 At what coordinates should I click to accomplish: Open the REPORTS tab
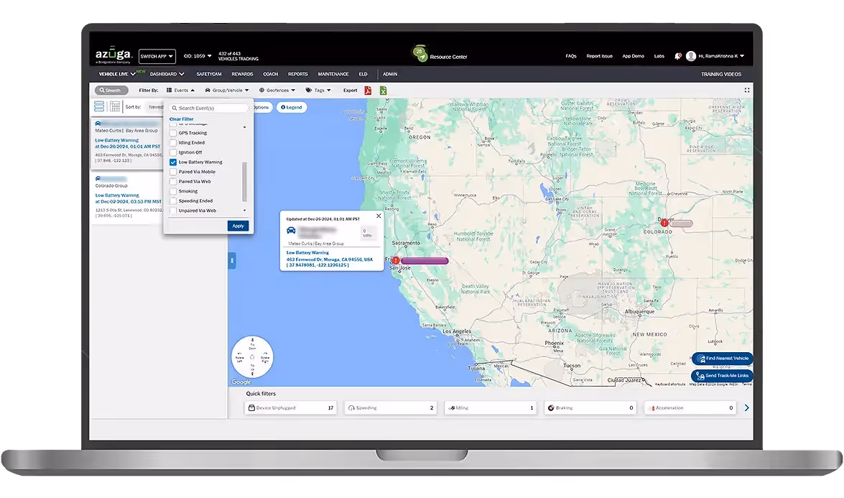point(297,74)
